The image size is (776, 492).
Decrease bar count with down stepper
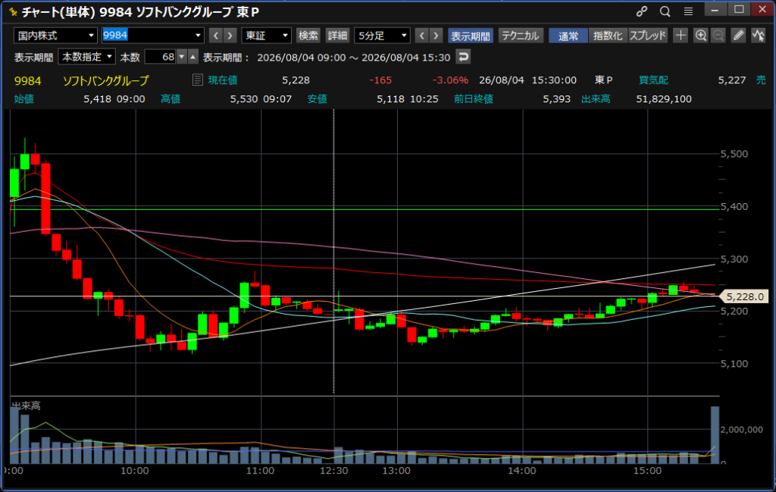coord(182,57)
